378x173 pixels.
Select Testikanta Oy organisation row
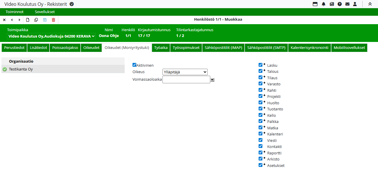(63, 69)
